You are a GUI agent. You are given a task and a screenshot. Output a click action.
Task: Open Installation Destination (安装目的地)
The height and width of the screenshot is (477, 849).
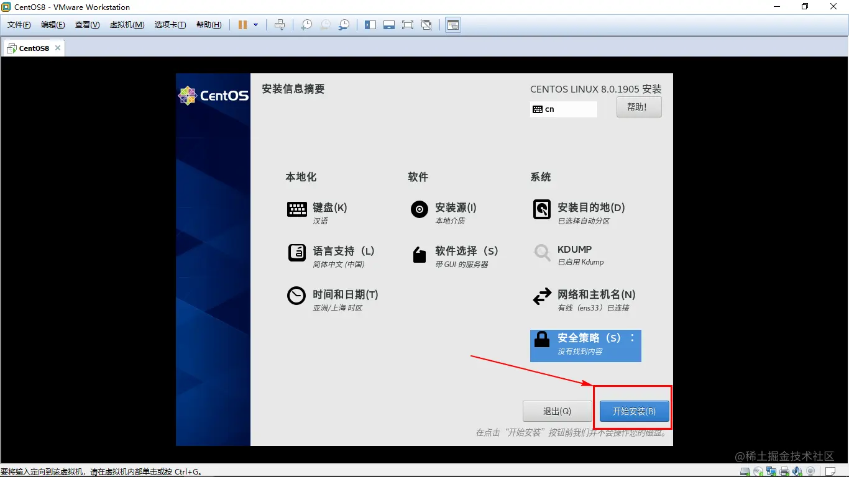coord(579,213)
